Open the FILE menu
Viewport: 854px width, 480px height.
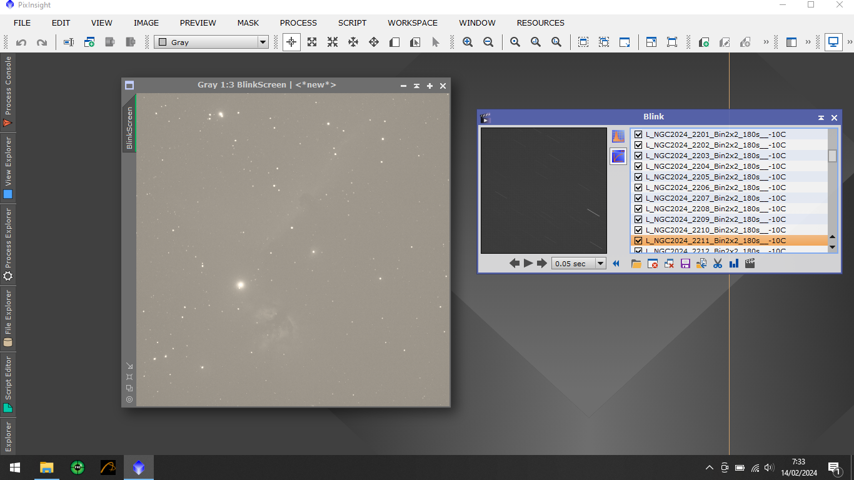pyautogui.click(x=22, y=22)
